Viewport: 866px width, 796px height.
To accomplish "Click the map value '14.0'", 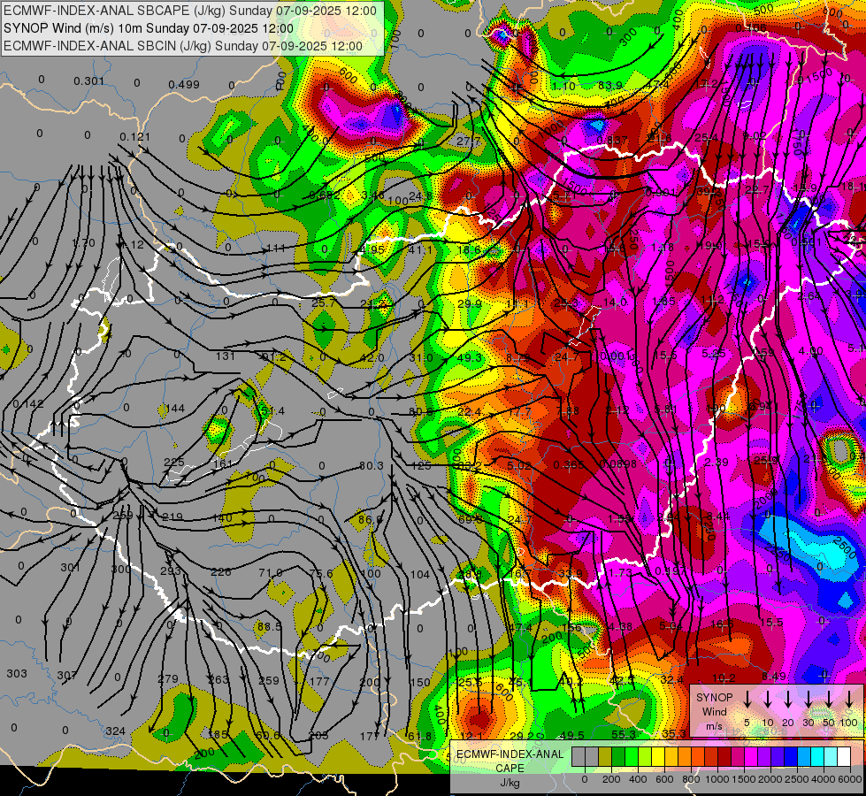I will (x=615, y=302).
